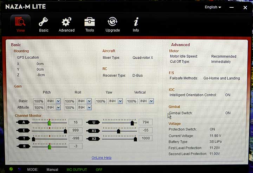This screenshot has width=253, height=173.
Task: Click Mixer Type Quad-rotor X value
Action: click(143, 58)
